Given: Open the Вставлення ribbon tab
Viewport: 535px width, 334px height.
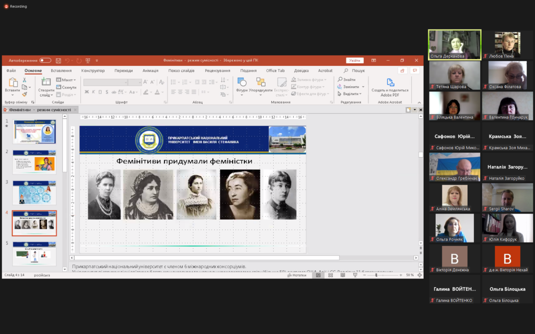Looking at the screenshot, I should 61,70.
